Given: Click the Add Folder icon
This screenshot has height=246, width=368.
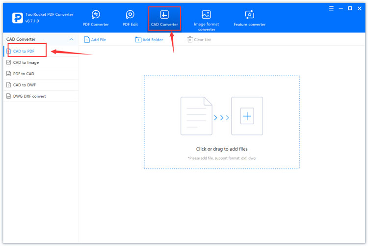Looking at the screenshot, I should pos(138,39).
